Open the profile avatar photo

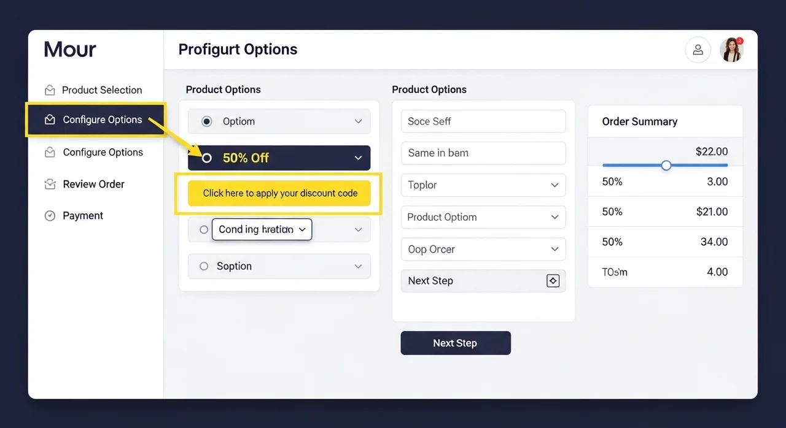[x=731, y=50]
